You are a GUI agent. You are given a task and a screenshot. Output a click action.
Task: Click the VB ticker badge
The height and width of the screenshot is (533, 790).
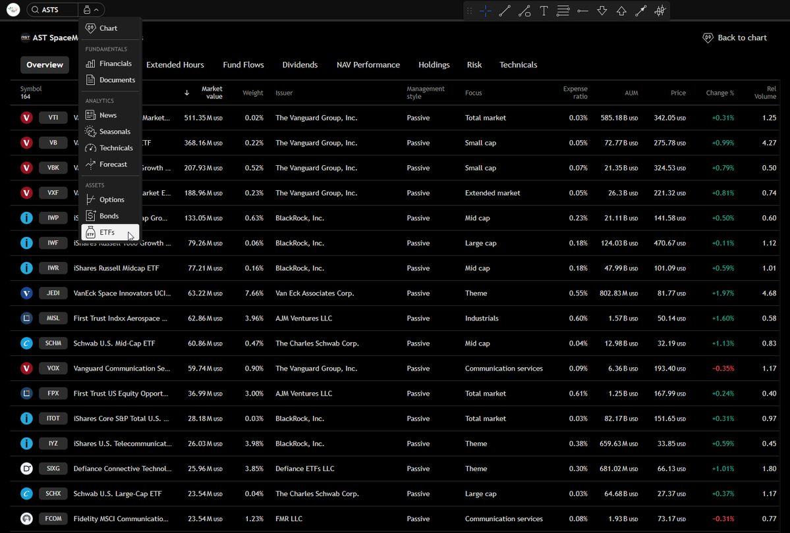pyautogui.click(x=53, y=142)
